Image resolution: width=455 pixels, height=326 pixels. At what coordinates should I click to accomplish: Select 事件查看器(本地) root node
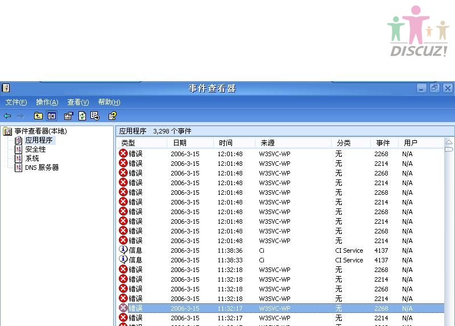(x=40, y=131)
